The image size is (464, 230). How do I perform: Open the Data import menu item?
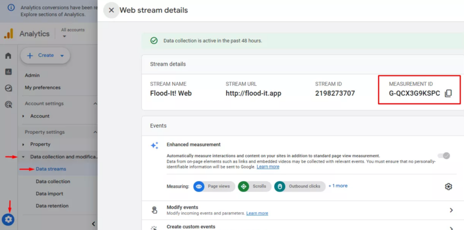[x=49, y=193]
